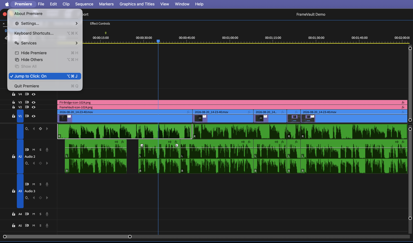Lock track V1 with padlock

[13, 116]
